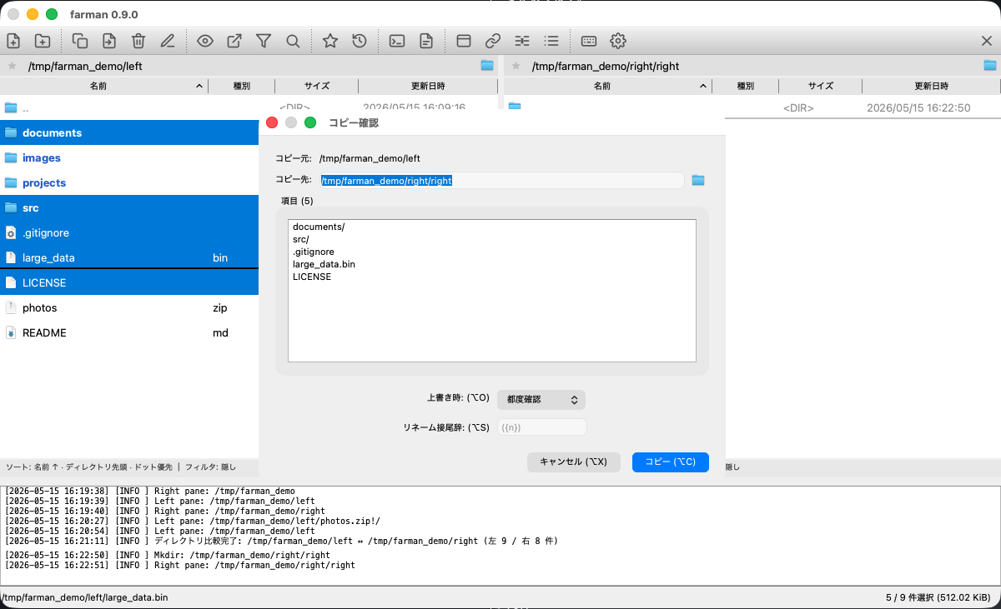This screenshot has height=609, width=1001.
Task: Click left pane bookmark star beside path
Action: tap(12, 66)
